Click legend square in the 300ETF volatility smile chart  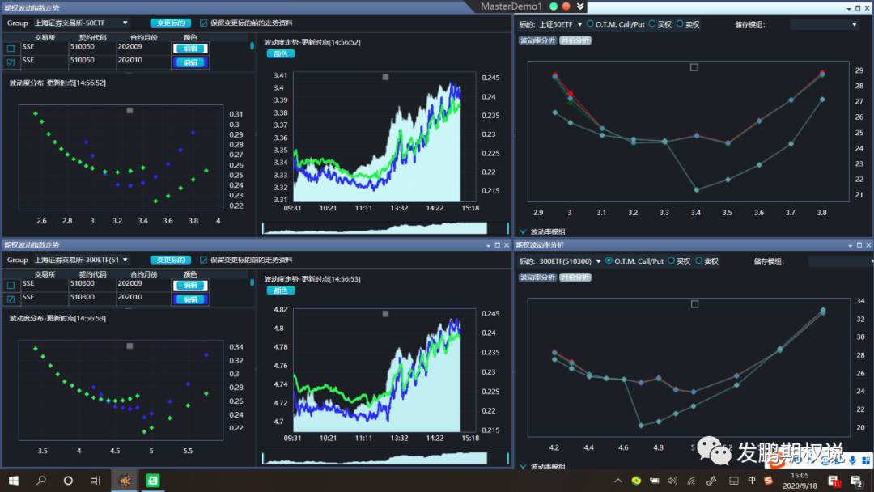coord(694,304)
